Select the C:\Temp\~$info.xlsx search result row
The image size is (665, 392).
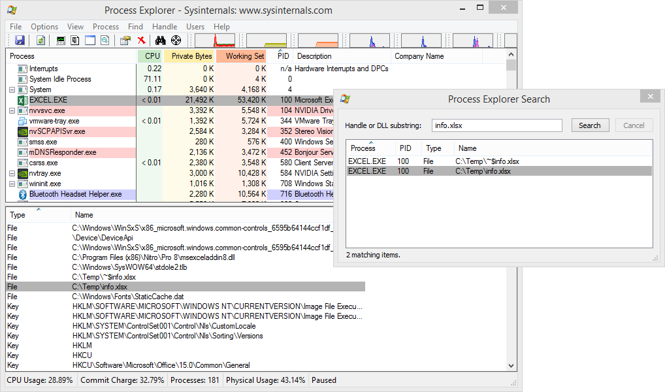coord(499,161)
